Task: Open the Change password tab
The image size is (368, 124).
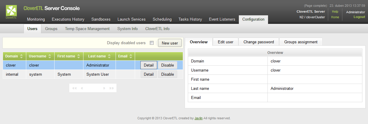Action: 259,42
